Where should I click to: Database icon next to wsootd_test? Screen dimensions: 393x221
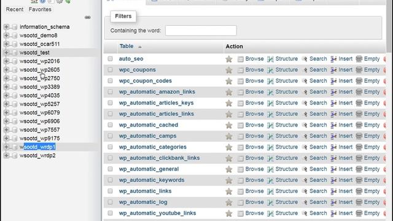pyautogui.click(x=15, y=53)
